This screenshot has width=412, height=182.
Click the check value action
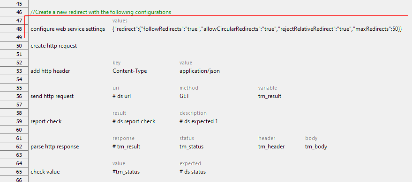tap(45, 172)
